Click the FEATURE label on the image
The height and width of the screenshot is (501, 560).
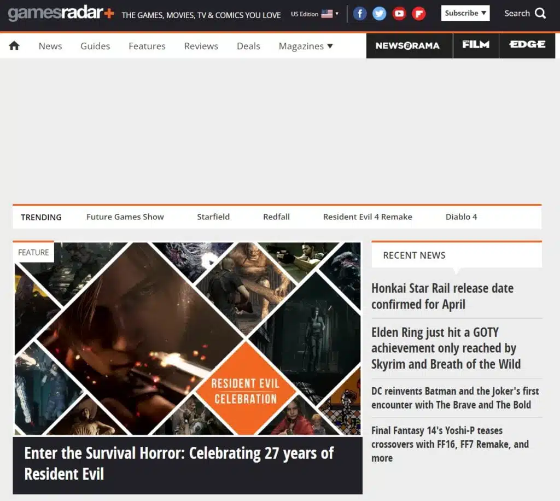click(x=33, y=253)
